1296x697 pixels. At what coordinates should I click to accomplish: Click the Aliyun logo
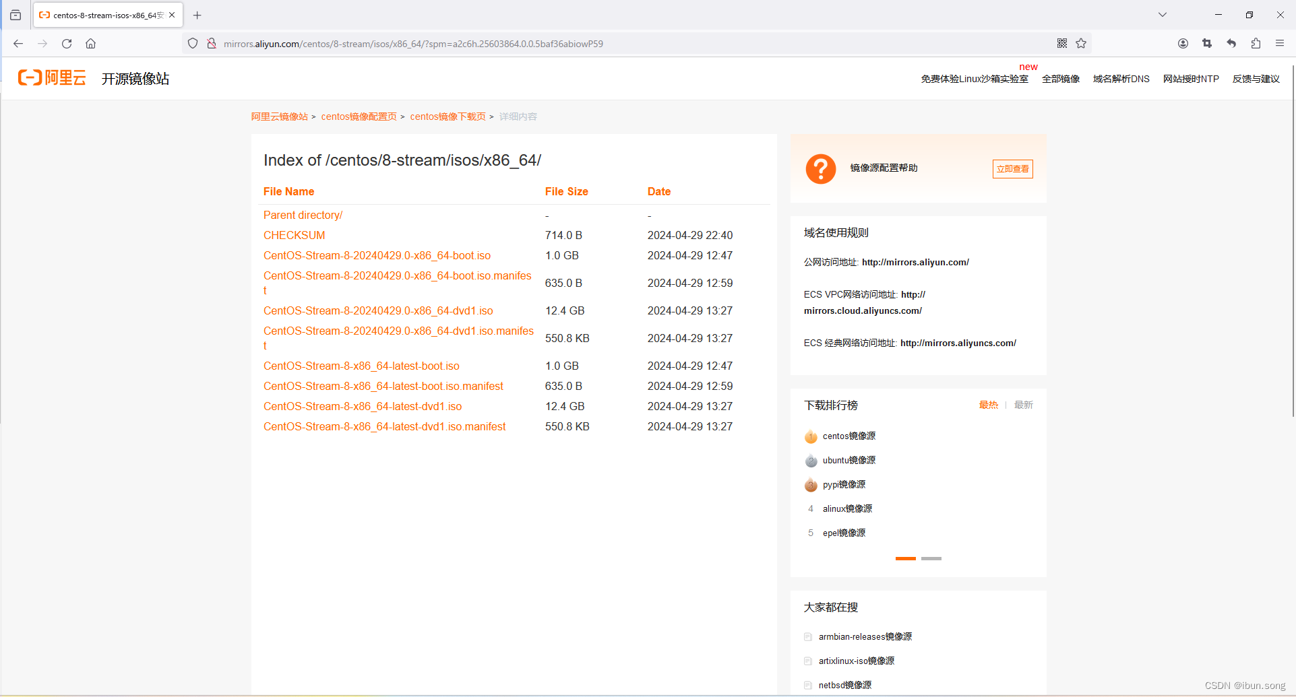53,78
